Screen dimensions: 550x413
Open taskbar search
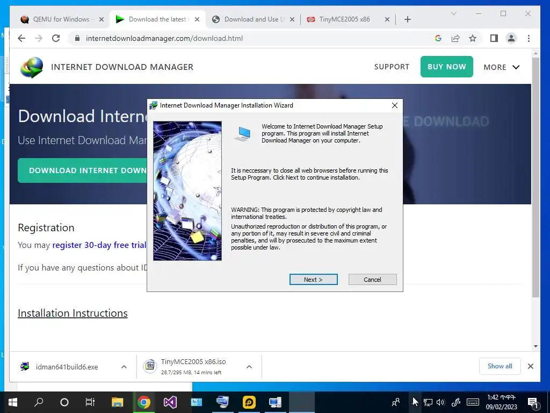[x=39, y=402]
